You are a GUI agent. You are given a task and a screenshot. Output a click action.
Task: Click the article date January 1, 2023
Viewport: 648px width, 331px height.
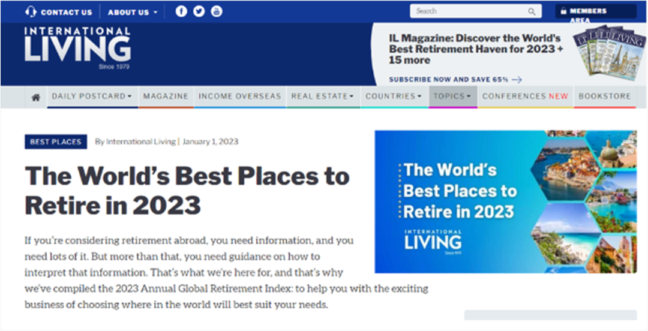click(211, 142)
